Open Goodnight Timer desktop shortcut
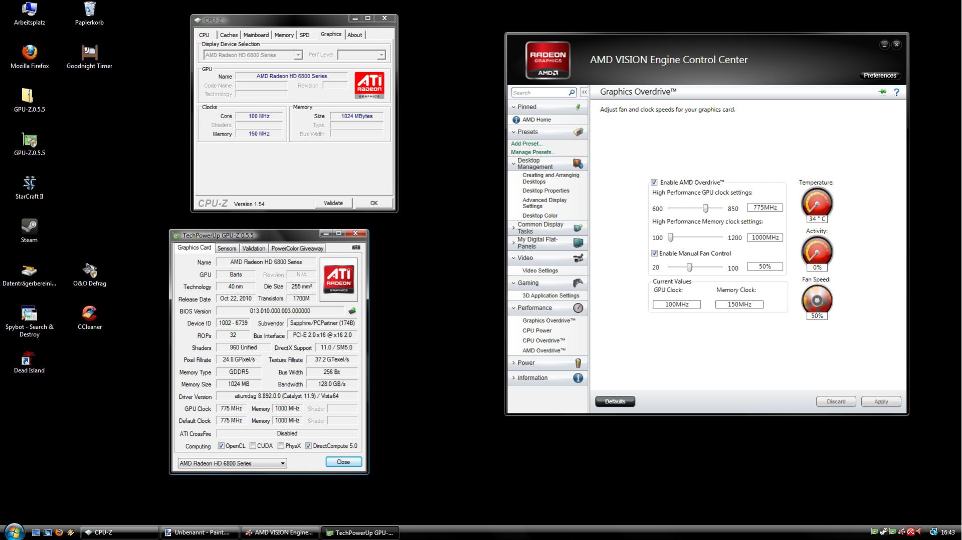 click(x=89, y=57)
